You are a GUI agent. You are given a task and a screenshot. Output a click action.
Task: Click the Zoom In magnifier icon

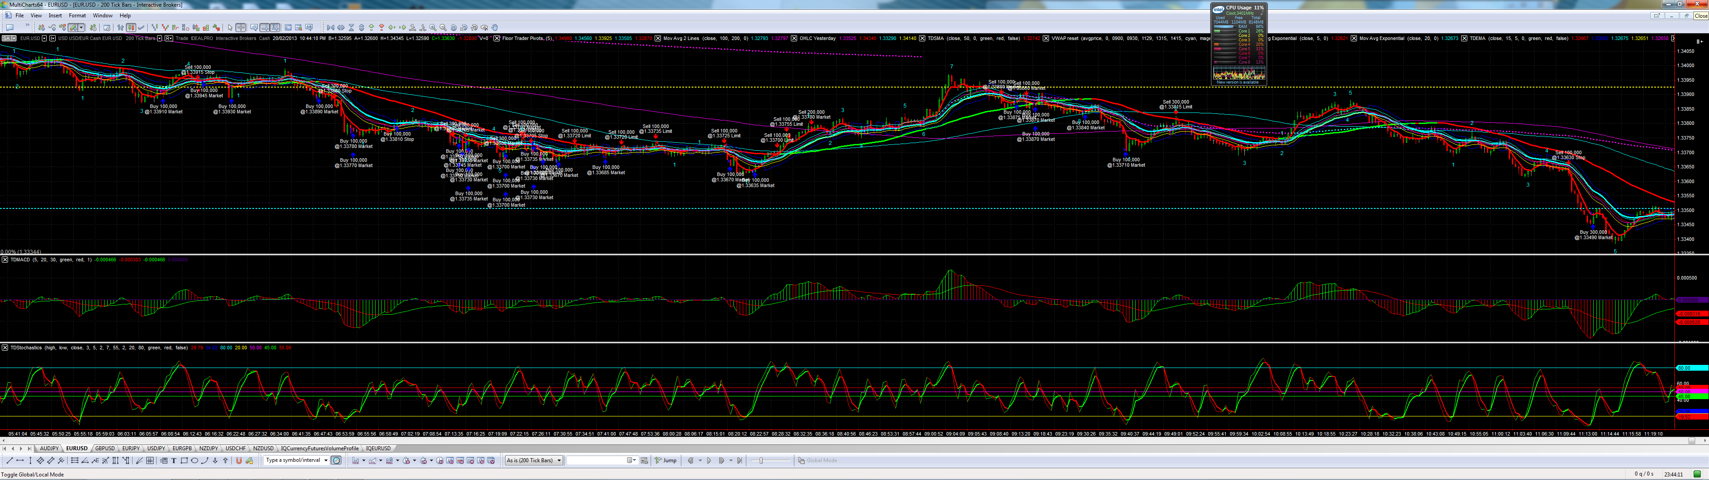tap(433, 28)
